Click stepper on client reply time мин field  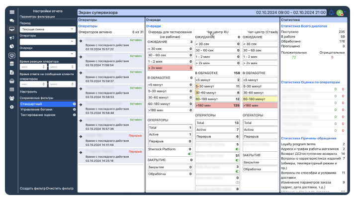44,84
